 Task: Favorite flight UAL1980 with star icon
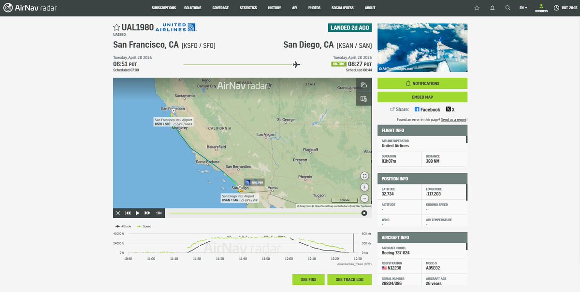[x=116, y=27]
